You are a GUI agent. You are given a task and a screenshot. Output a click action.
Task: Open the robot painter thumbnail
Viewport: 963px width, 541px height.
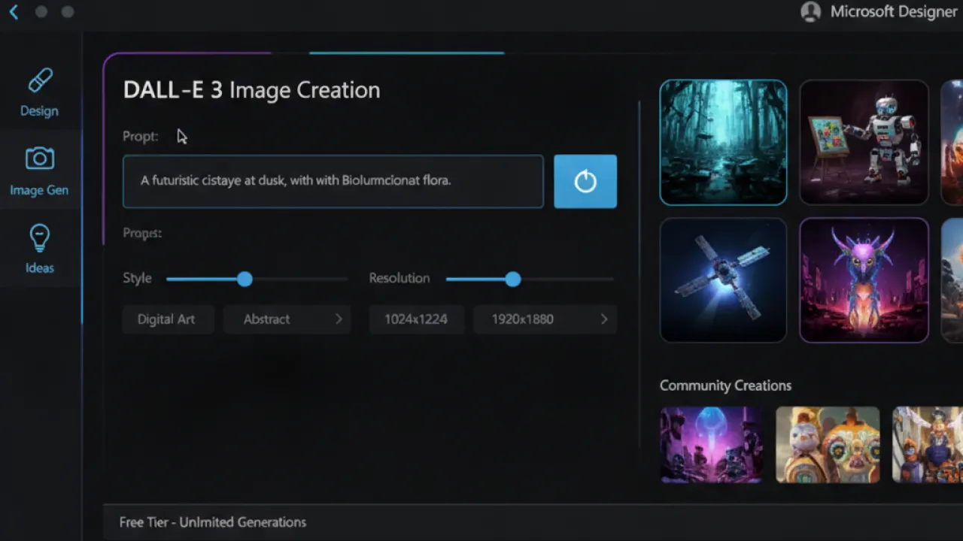[x=864, y=142]
